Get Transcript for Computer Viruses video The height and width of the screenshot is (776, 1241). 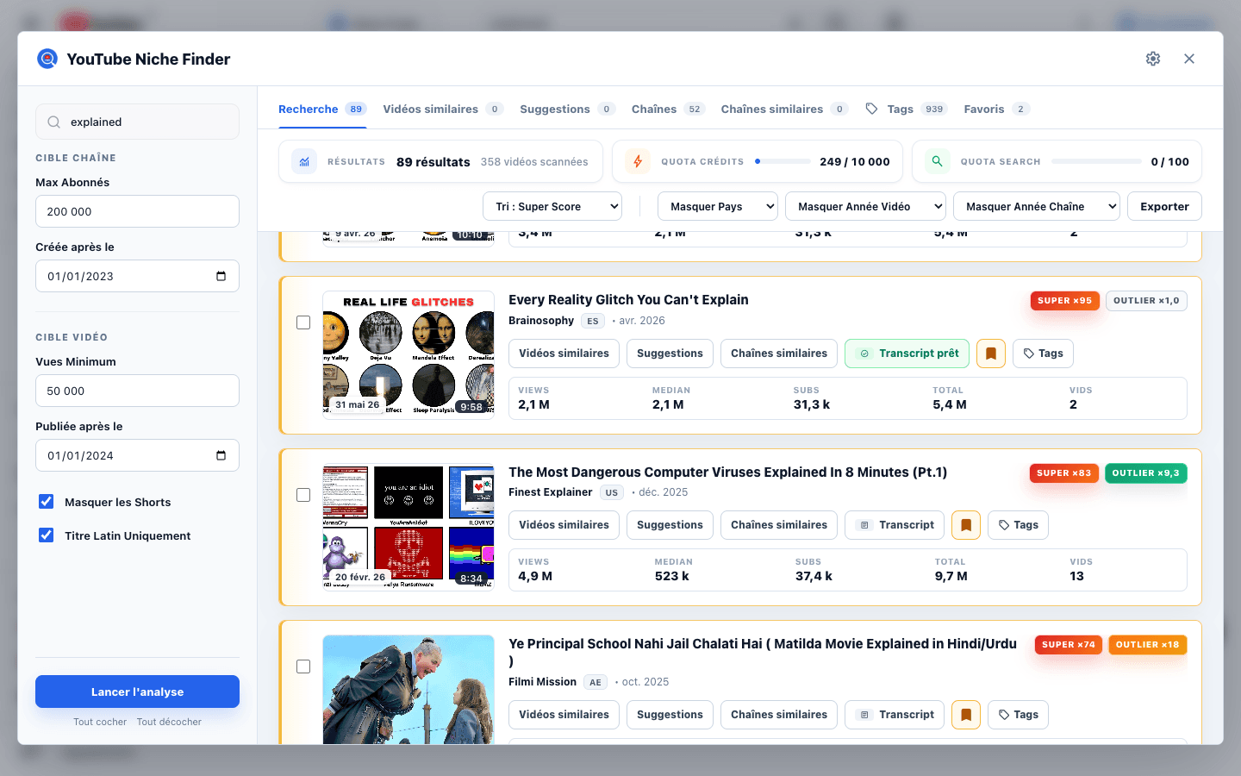(x=895, y=525)
